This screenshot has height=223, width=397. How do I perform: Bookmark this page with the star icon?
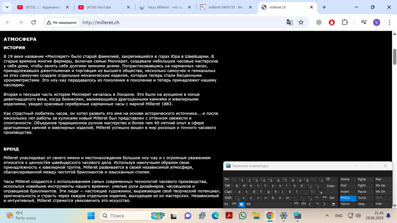(301, 22)
